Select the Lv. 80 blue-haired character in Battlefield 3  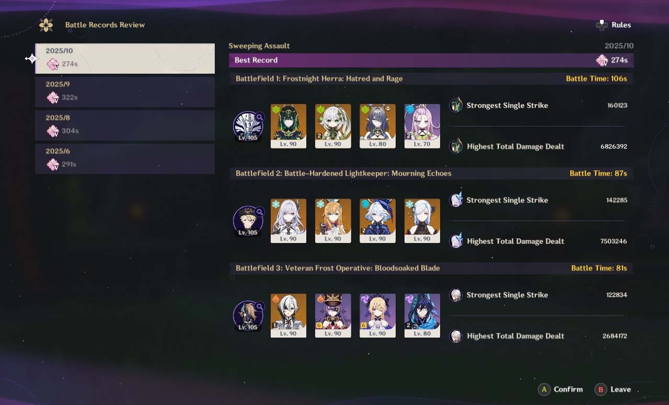coord(422,316)
